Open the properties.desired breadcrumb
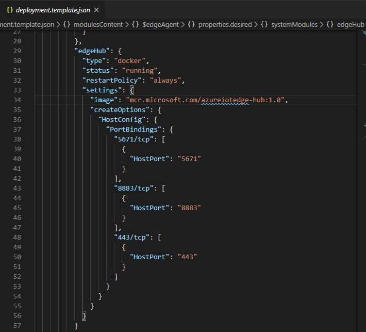366x332 pixels. pyautogui.click(x=225, y=25)
